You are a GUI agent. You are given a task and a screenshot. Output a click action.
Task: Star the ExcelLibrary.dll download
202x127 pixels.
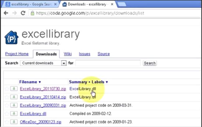tap(7, 114)
